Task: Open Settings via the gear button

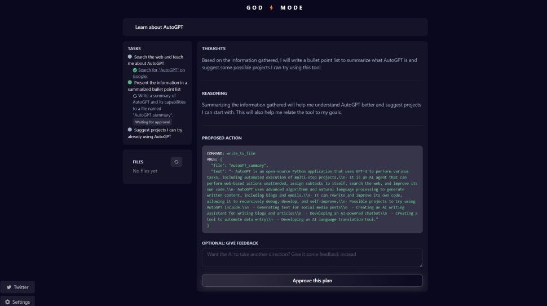Action: coord(17,301)
